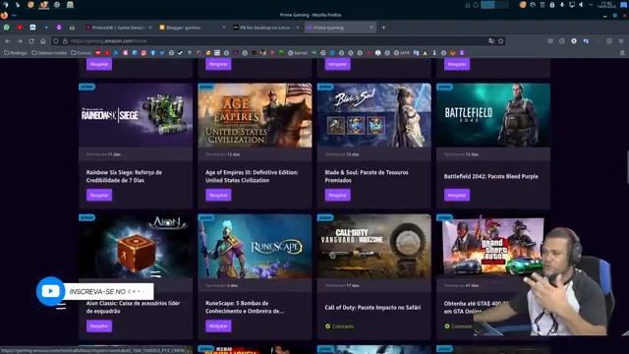The height and width of the screenshot is (354, 629).
Task: Open the volume icon in system tray
Action: point(581,5)
